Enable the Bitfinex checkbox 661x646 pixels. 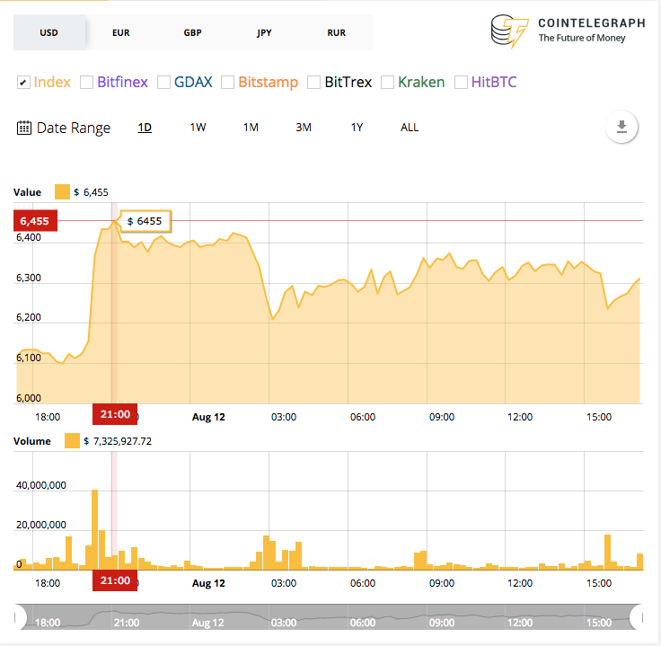pos(86,83)
